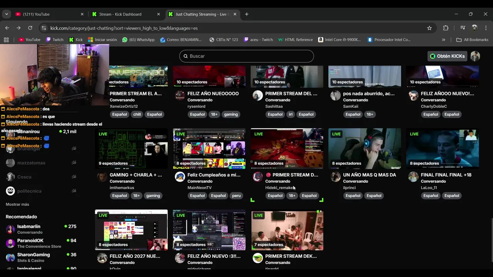Select the 18+ tag under SamKaii
The width and height of the screenshot is (493, 277).
pyautogui.click(x=369, y=114)
